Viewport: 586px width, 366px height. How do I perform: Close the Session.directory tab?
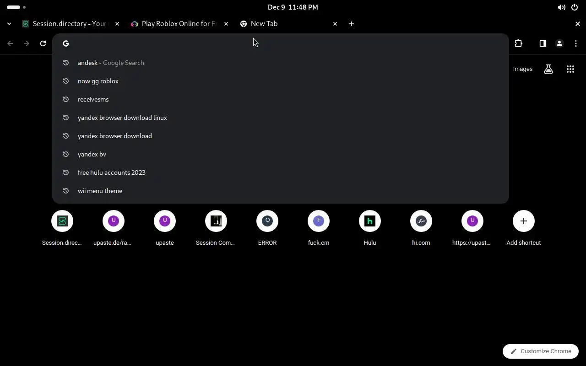click(x=117, y=24)
